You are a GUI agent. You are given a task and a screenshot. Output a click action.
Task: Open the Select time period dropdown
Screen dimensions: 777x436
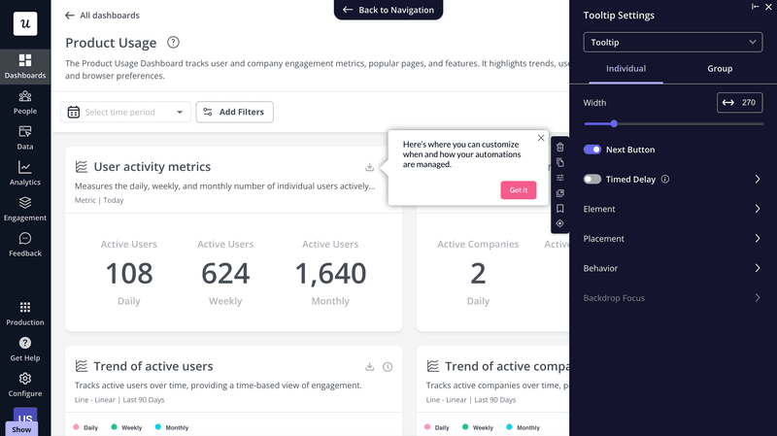pyautogui.click(x=125, y=113)
